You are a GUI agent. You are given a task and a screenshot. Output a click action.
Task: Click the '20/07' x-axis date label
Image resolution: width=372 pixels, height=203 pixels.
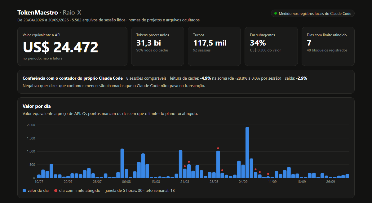tap(68, 182)
